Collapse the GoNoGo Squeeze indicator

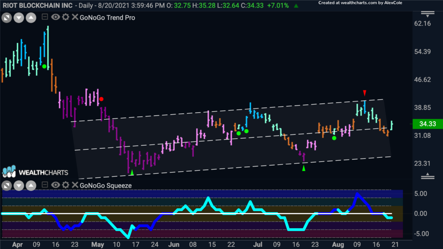pos(45,185)
